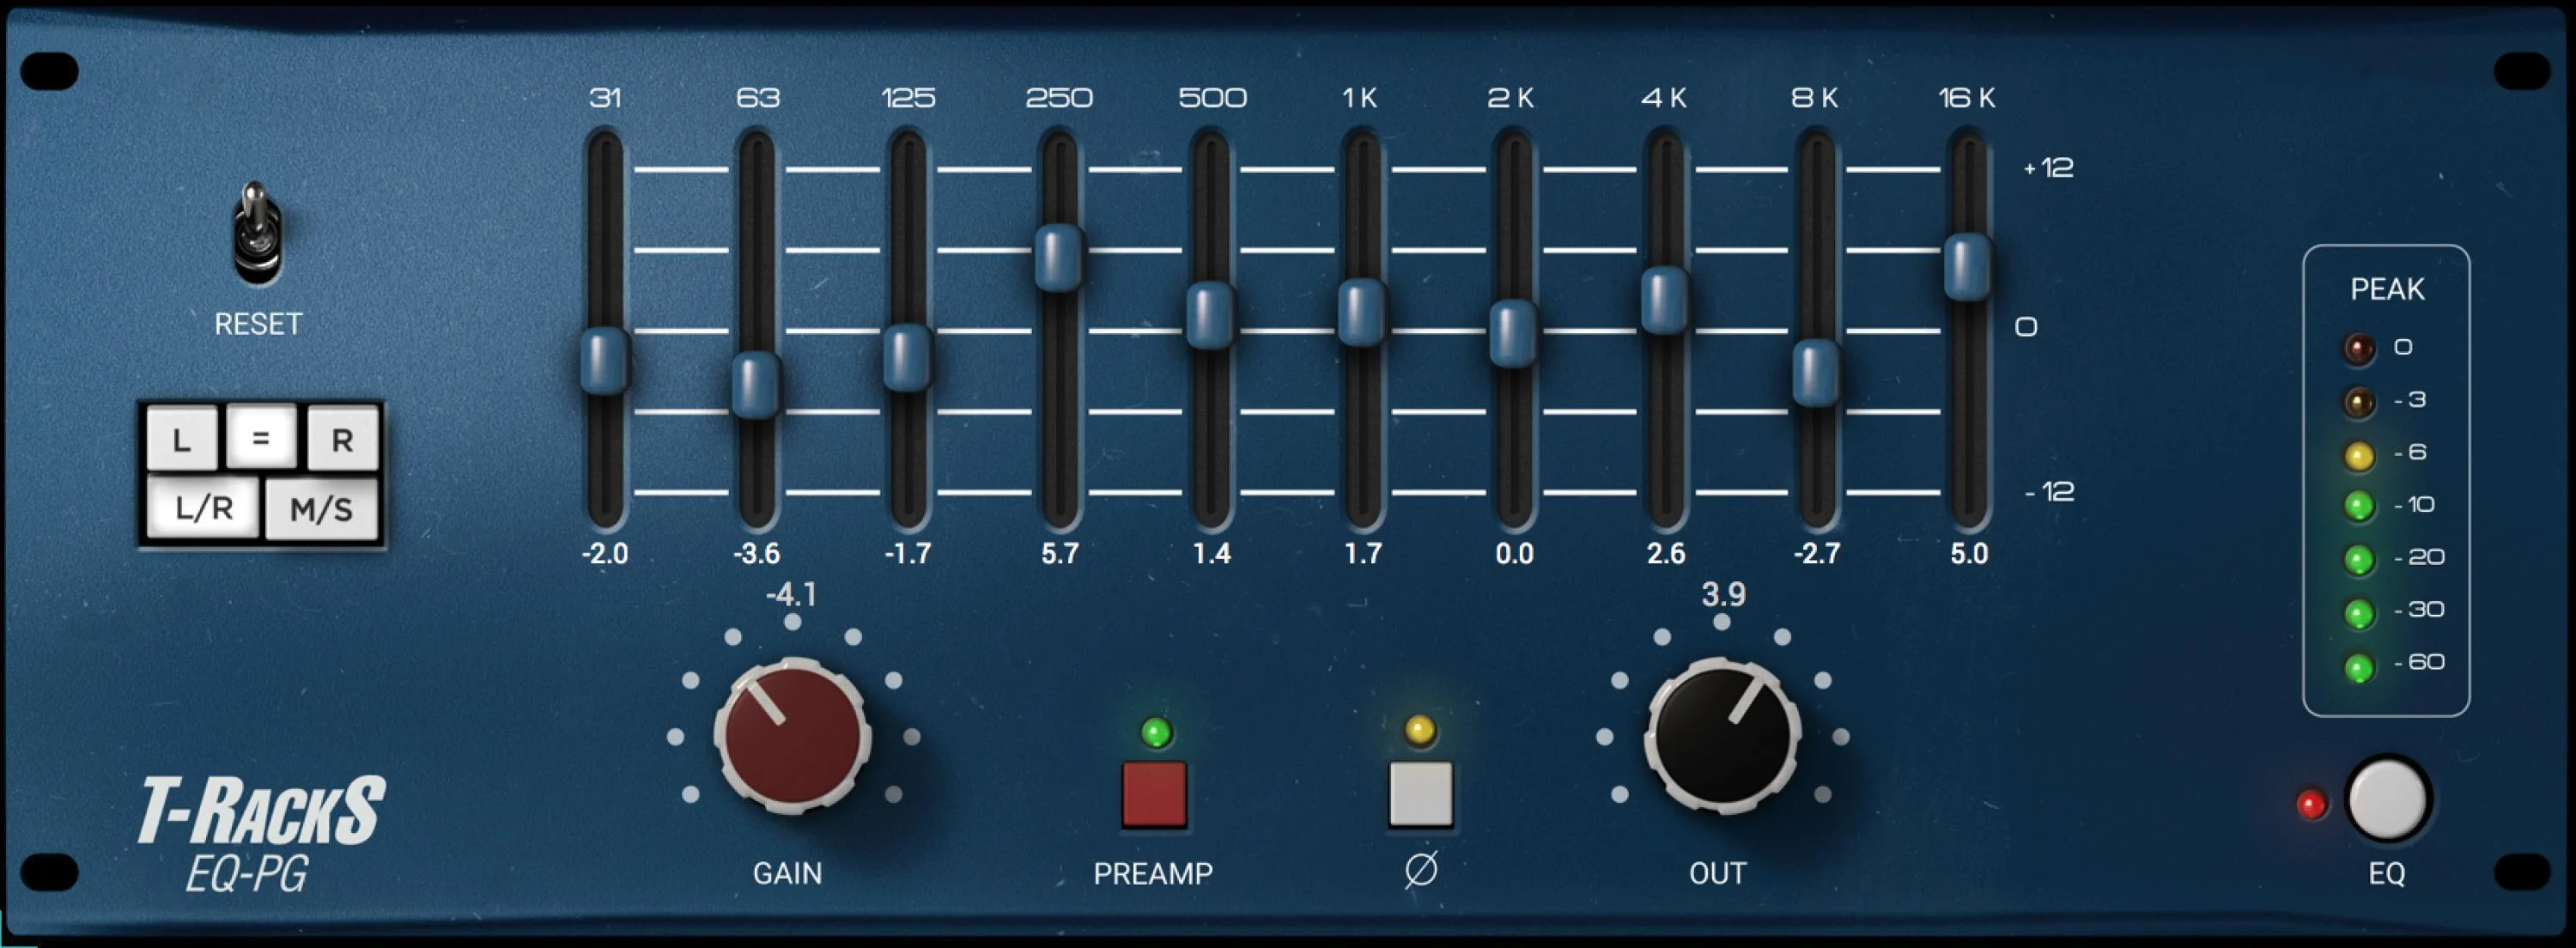Click the 31 Hz band slider handle
2576x948 pixels.
click(605, 361)
